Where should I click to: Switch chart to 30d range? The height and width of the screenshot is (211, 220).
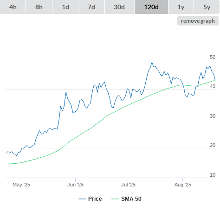pos(119,7)
